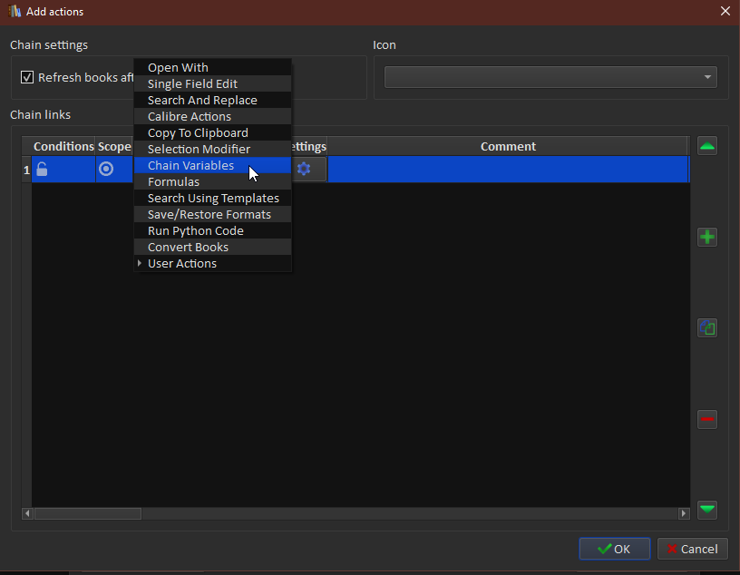Click the Conditions column header
Image resolution: width=740 pixels, height=575 pixels.
(63, 146)
